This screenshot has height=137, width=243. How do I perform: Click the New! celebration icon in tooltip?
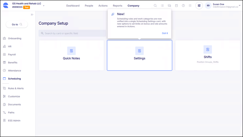(x=113, y=14)
